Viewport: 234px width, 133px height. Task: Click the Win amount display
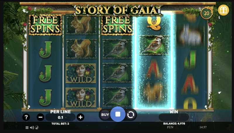point(174,117)
